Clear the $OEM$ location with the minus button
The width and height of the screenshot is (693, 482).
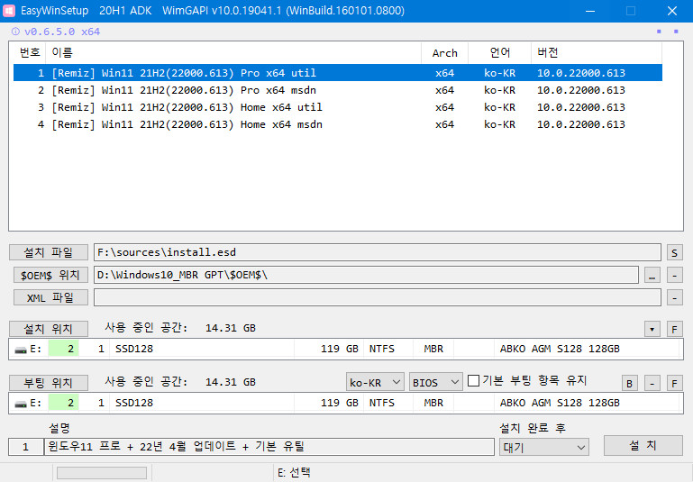[x=674, y=276]
